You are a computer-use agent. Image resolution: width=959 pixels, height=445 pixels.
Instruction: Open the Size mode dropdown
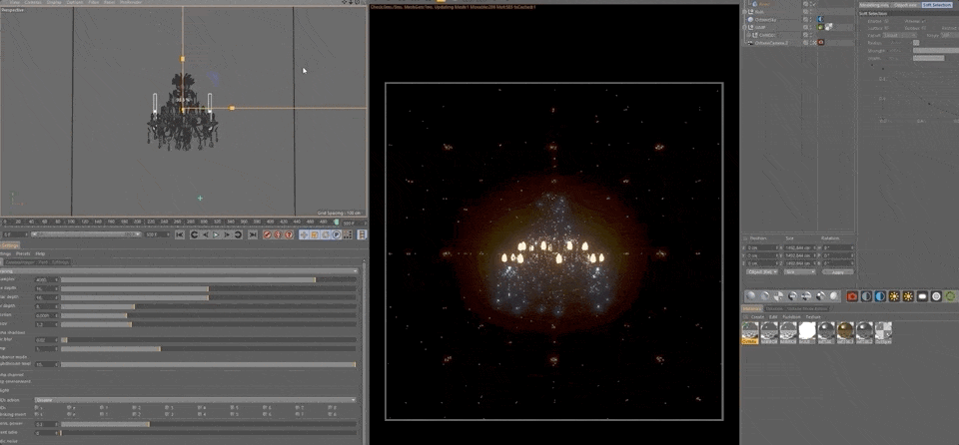[x=800, y=272]
